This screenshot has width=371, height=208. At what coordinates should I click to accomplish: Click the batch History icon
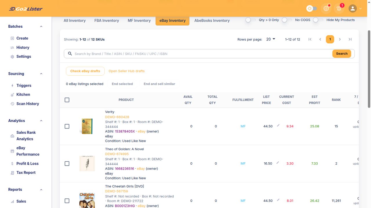coord(12,47)
